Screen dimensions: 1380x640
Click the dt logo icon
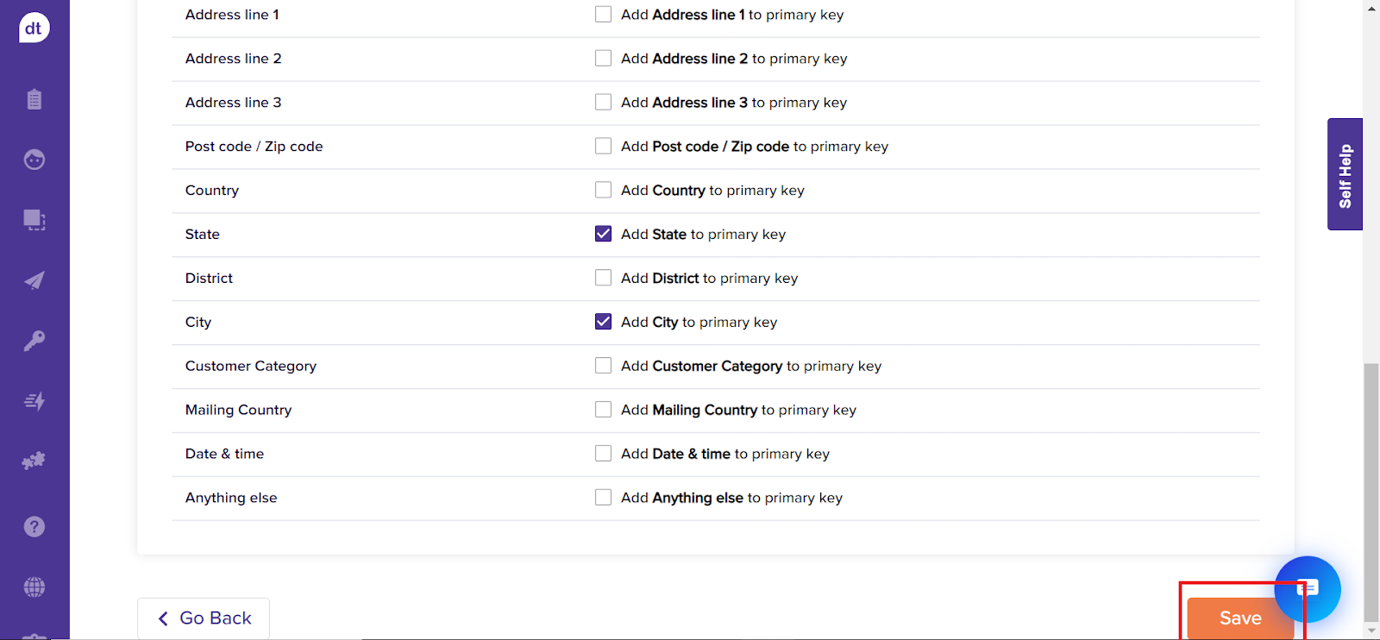[x=34, y=28]
